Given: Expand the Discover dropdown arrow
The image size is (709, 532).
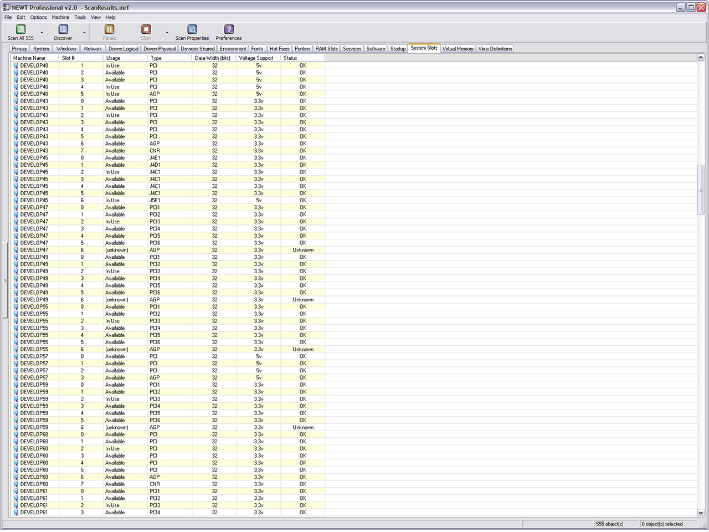Looking at the screenshot, I should (x=84, y=33).
